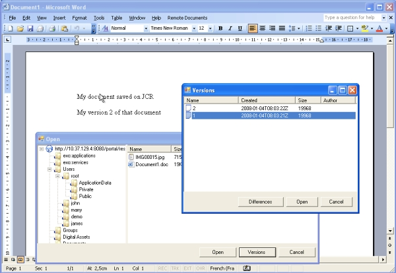Viewport: 396px width, 273px height.
Task: Create a new blank document
Action: click(11, 28)
